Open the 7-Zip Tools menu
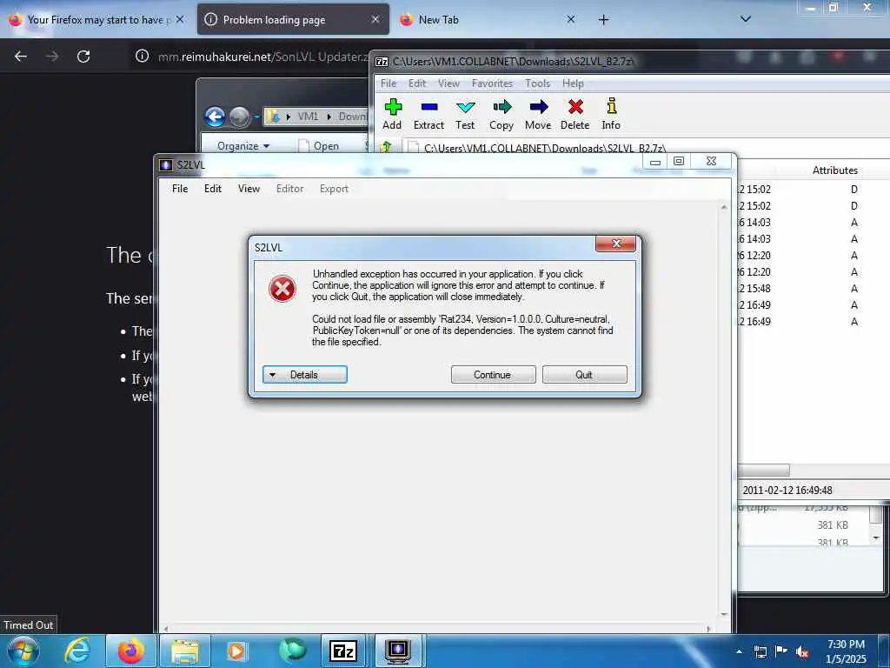 tap(537, 83)
